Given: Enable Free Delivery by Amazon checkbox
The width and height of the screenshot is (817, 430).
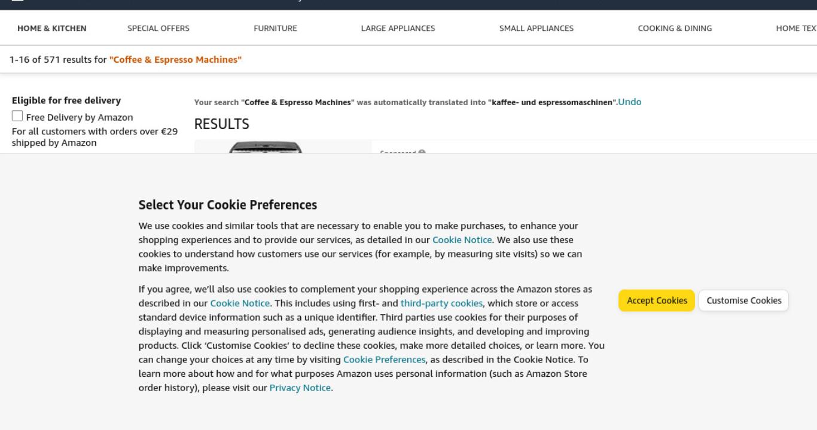Looking at the screenshot, I should pyautogui.click(x=18, y=116).
